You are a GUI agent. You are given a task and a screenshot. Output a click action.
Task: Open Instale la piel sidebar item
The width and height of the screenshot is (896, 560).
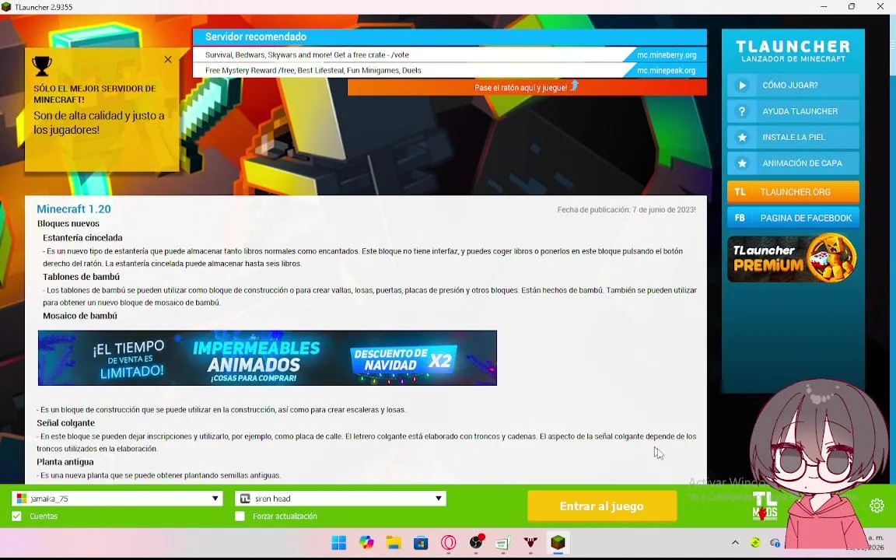[793, 137]
